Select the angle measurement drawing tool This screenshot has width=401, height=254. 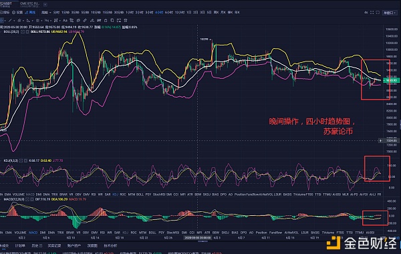[28, 21]
